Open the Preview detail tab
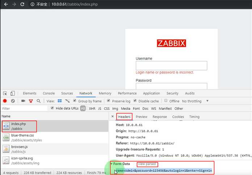Screen dimensions: 252x175 (142, 117)
